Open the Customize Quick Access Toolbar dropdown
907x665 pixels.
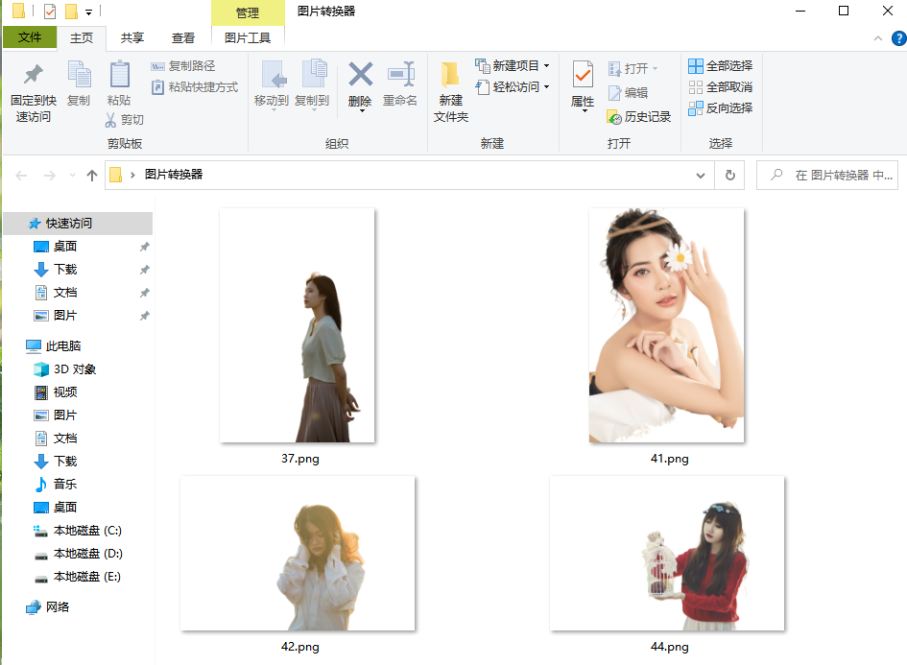(x=88, y=12)
